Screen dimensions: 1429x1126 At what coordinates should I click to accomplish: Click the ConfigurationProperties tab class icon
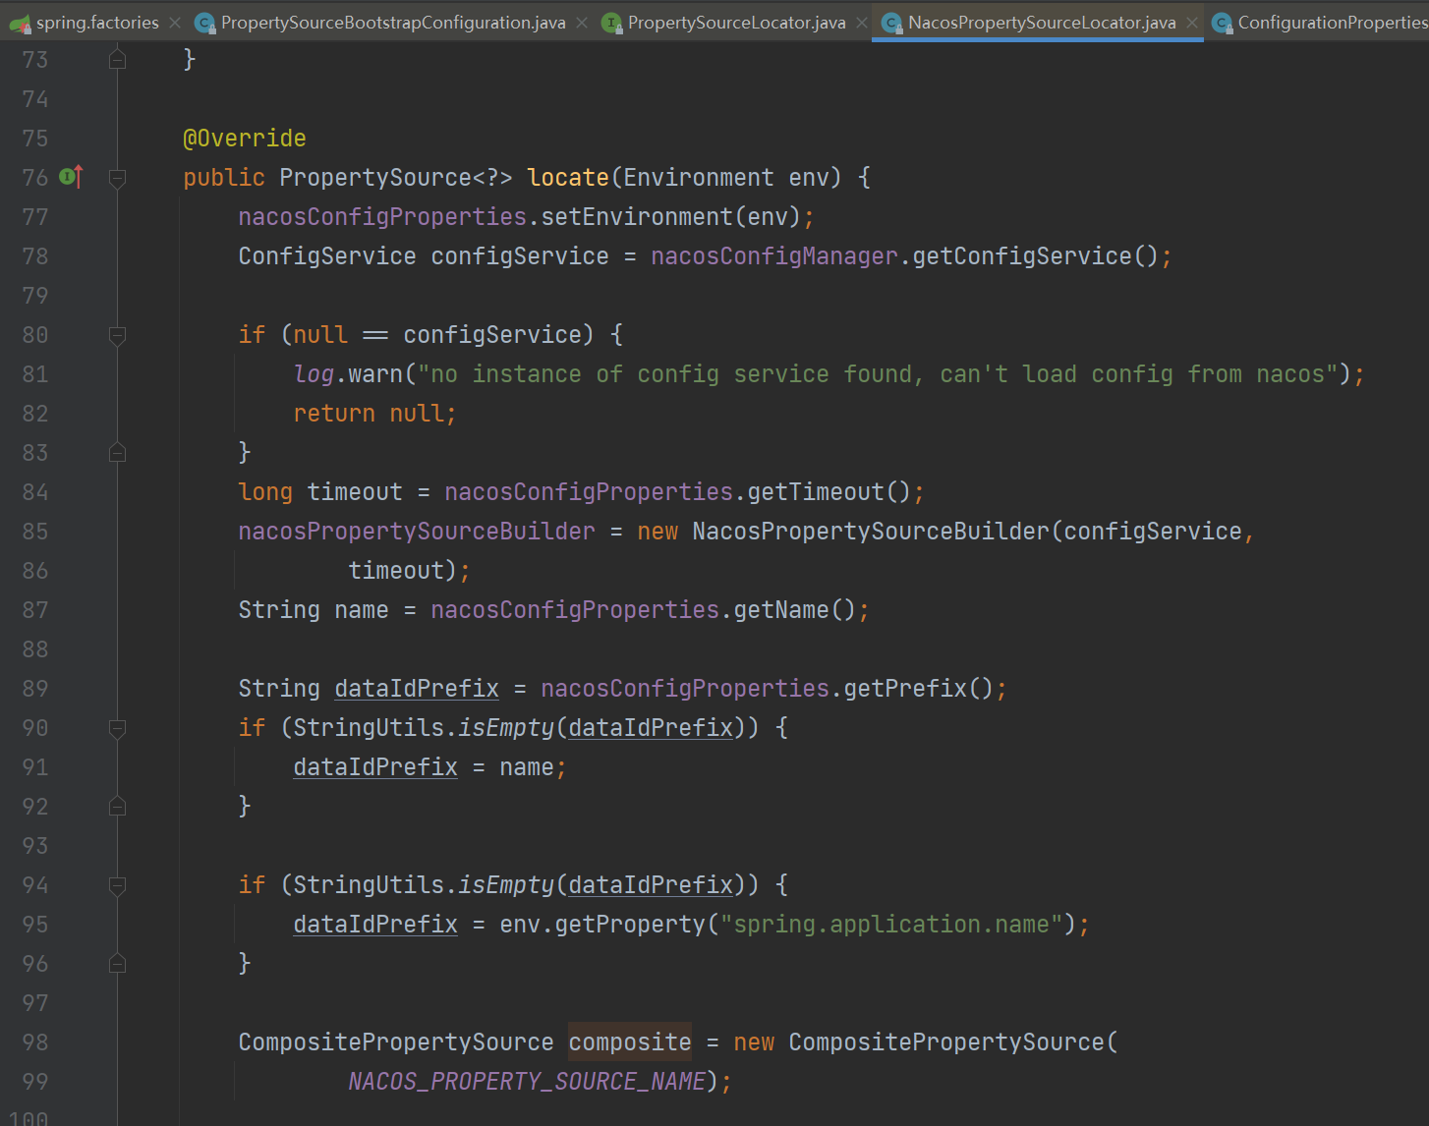pos(1222,23)
